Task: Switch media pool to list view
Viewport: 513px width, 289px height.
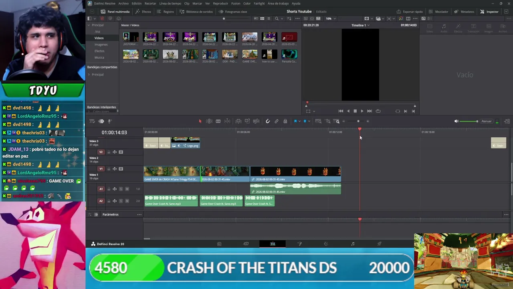Action: point(269,18)
